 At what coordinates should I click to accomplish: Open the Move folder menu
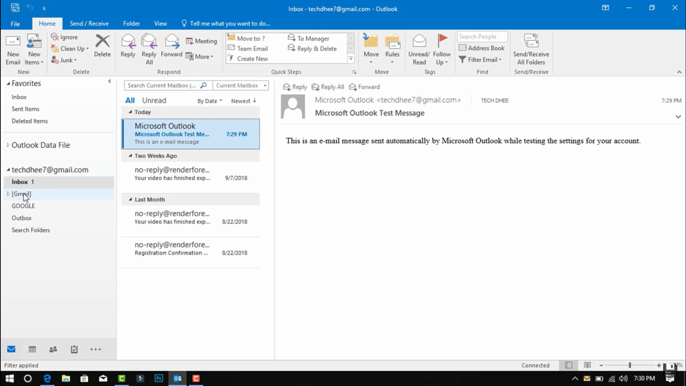tap(371, 49)
